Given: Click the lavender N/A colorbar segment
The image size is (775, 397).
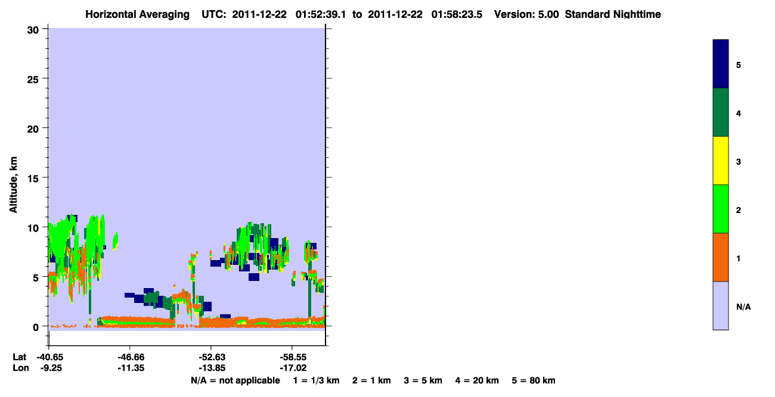Looking at the screenshot, I should [721, 305].
